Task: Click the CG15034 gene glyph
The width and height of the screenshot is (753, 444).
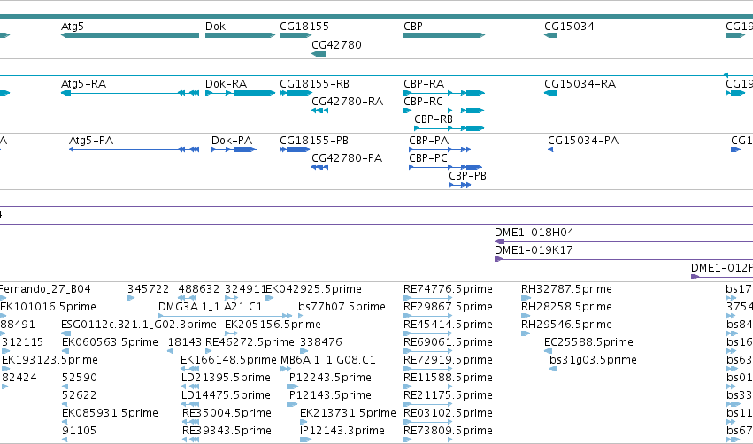Action: tap(550, 35)
